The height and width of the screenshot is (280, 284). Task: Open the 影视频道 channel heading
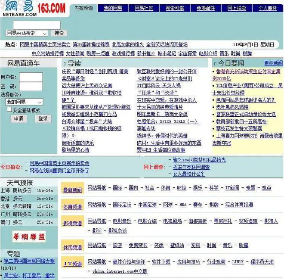[72, 224]
